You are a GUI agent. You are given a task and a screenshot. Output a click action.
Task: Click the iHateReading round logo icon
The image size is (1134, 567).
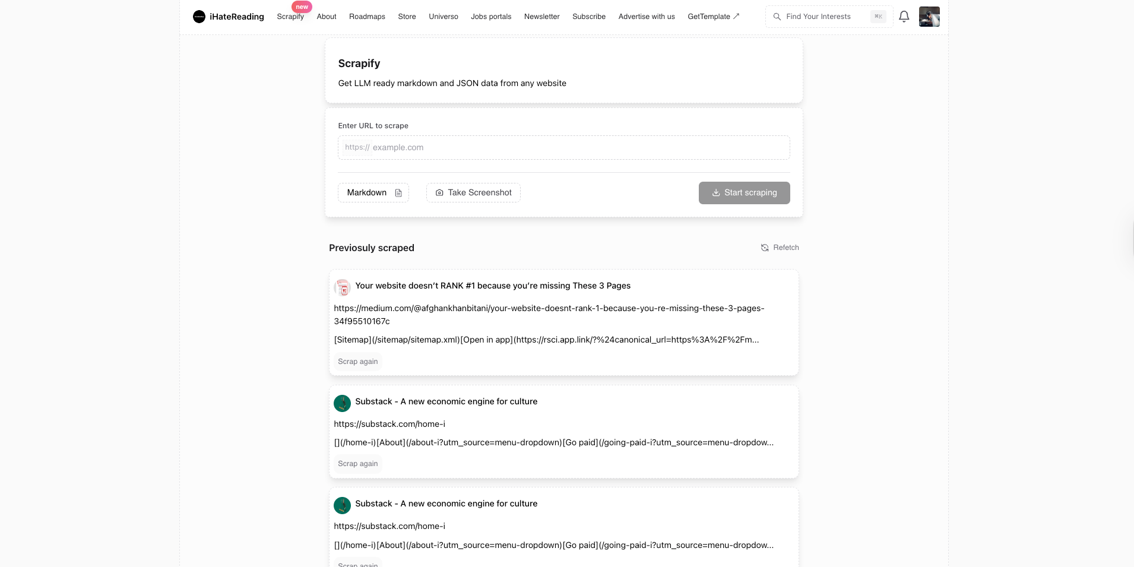pyautogui.click(x=199, y=17)
